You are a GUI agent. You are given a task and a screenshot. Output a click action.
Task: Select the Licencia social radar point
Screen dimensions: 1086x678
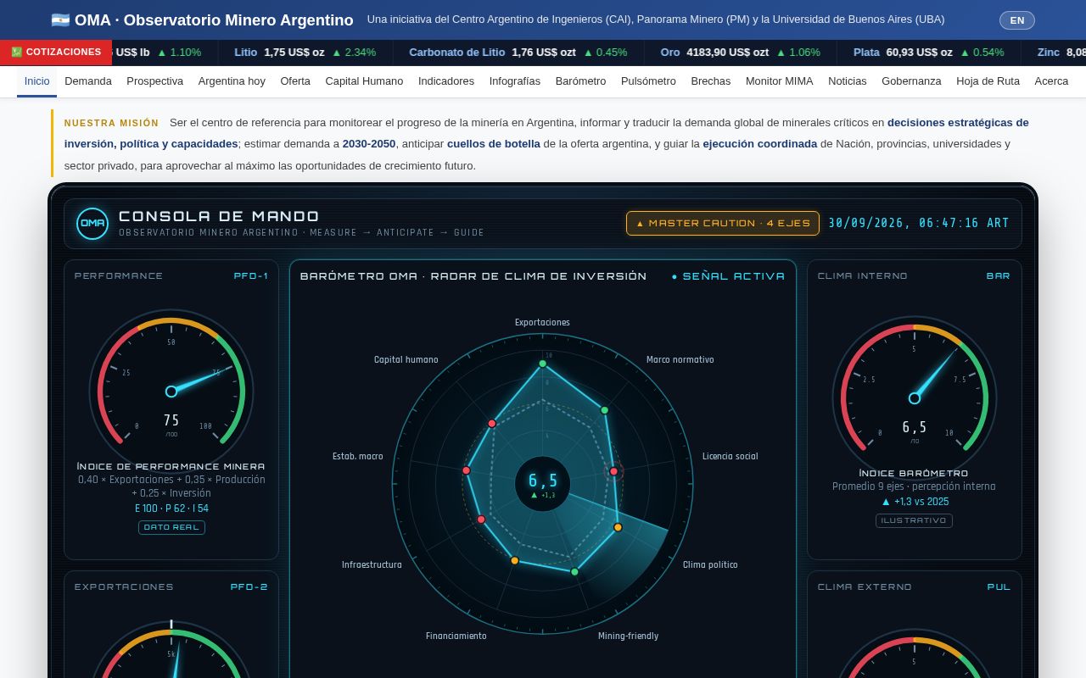(x=614, y=471)
